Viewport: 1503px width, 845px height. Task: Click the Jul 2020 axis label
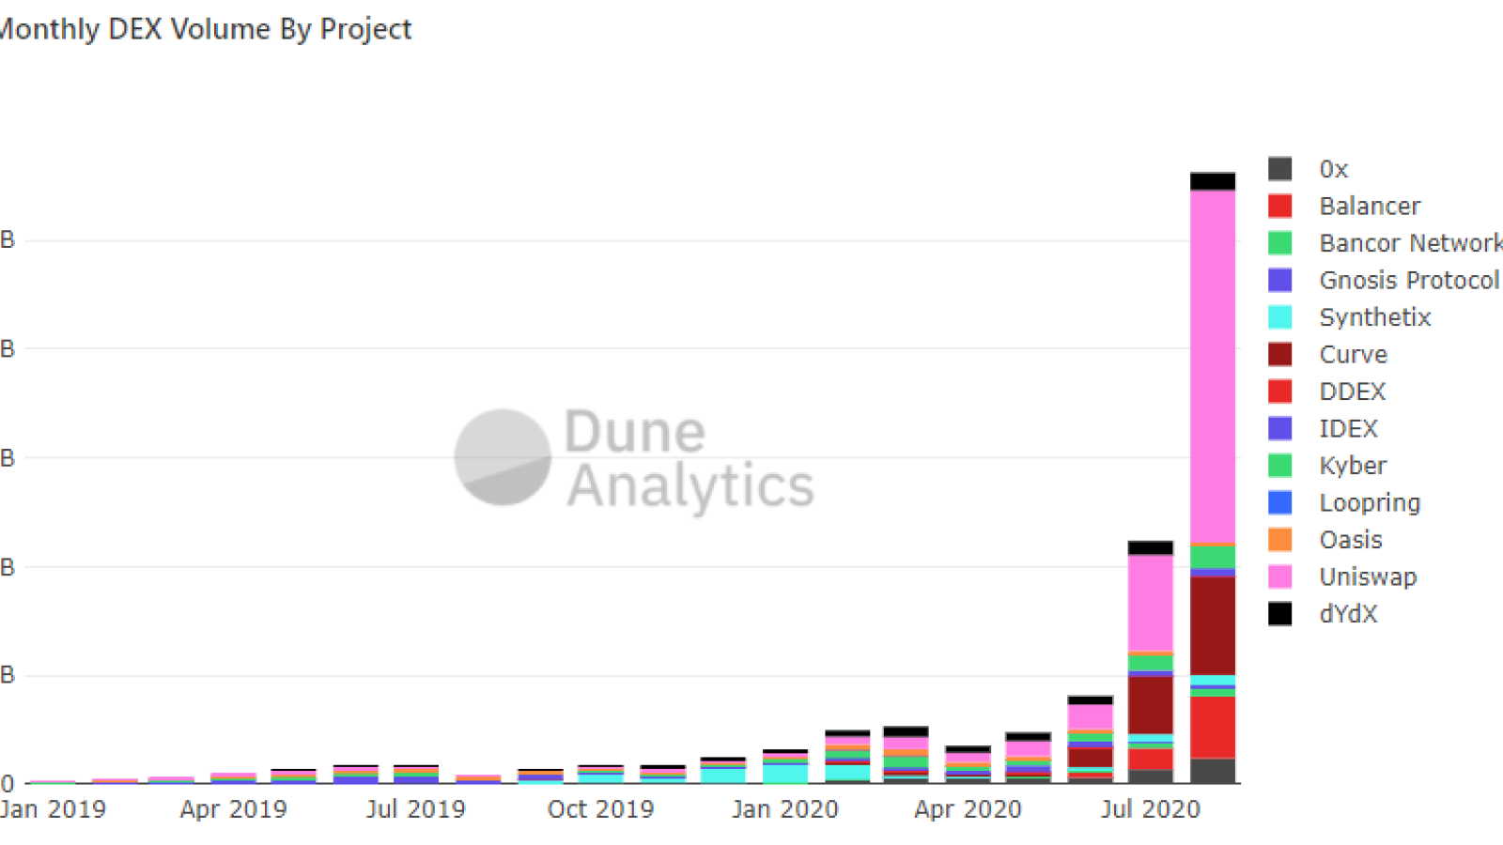pyautogui.click(x=1151, y=809)
